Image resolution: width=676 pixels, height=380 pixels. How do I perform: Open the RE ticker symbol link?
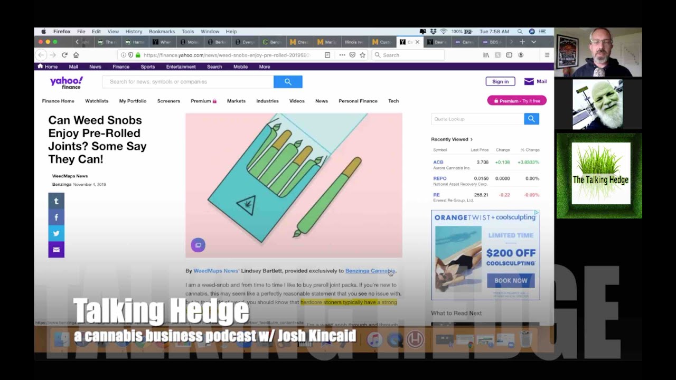[x=436, y=195]
